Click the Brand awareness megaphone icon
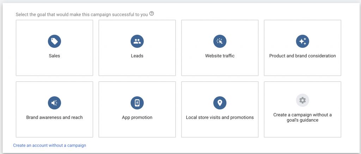This screenshot has width=361, height=154. click(x=54, y=103)
